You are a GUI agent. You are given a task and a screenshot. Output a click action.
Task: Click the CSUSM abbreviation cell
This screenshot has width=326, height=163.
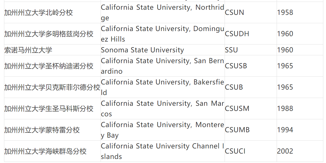(237, 108)
